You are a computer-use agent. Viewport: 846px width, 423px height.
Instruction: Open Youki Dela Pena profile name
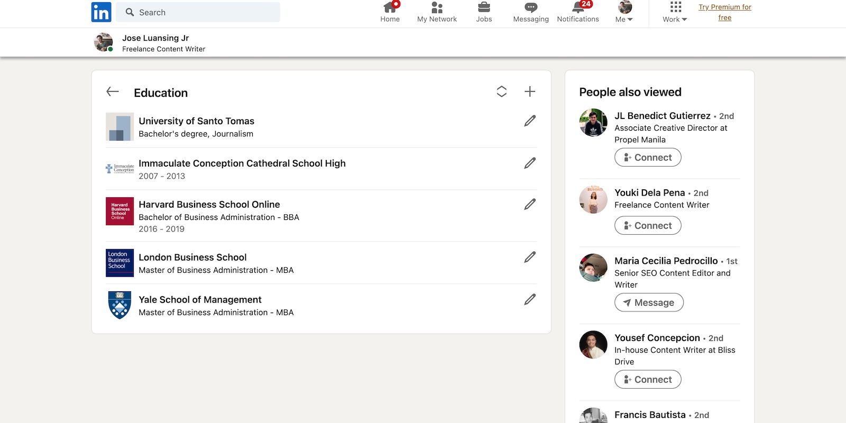(x=650, y=193)
